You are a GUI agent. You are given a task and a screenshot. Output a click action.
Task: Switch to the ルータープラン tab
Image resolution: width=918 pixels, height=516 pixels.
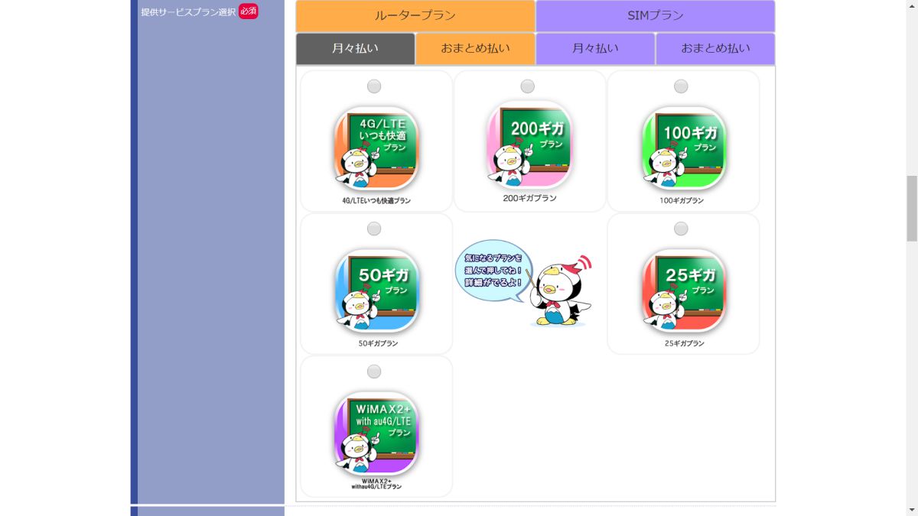click(x=415, y=16)
